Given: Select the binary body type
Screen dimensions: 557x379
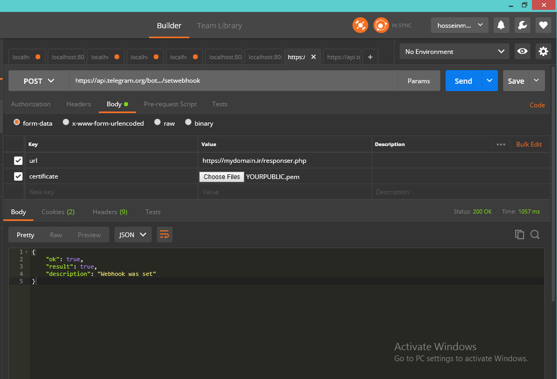Looking at the screenshot, I should (188, 122).
